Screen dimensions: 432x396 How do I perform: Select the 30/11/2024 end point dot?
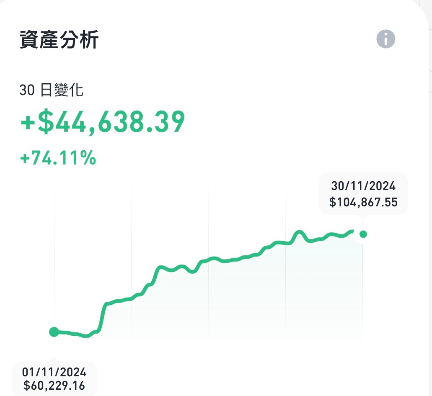(363, 234)
